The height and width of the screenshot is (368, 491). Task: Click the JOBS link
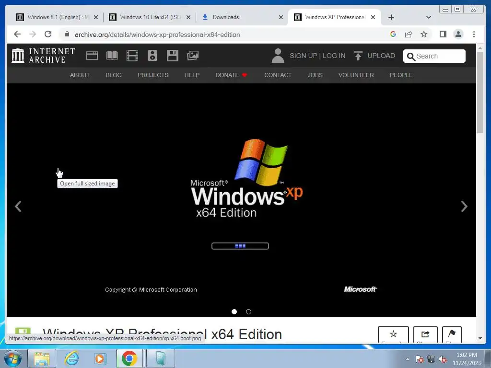[315, 75]
